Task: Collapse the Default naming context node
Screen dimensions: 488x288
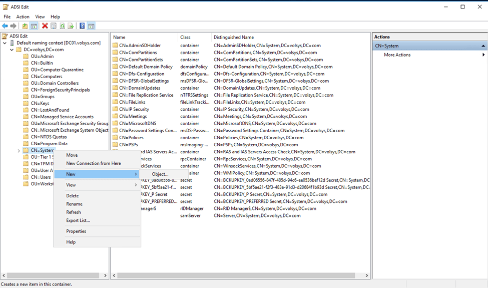Action: [x=5, y=43]
